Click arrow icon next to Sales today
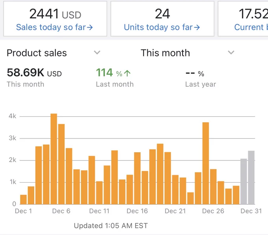 point(90,27)
